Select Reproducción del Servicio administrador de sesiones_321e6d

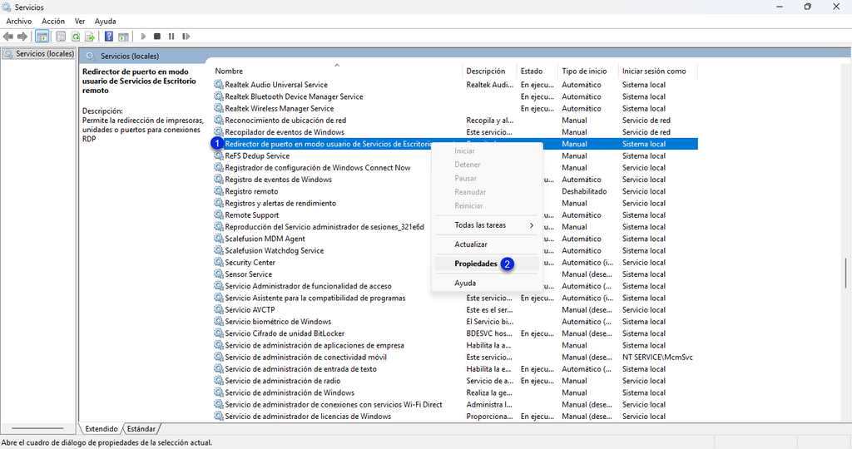tap(324, 227)
